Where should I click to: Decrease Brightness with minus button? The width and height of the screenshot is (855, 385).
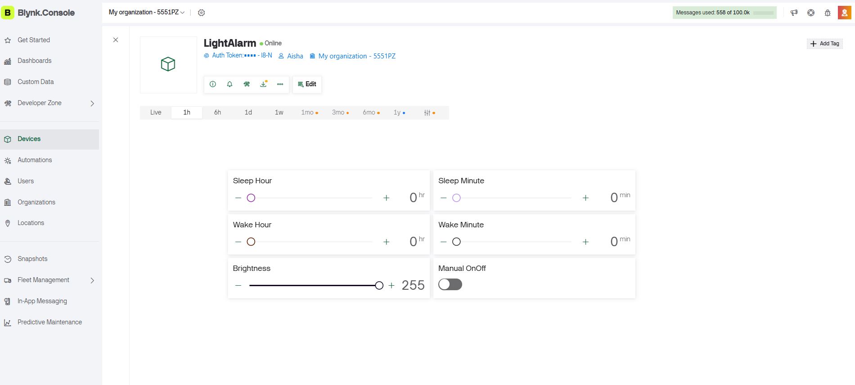point(238,285)
